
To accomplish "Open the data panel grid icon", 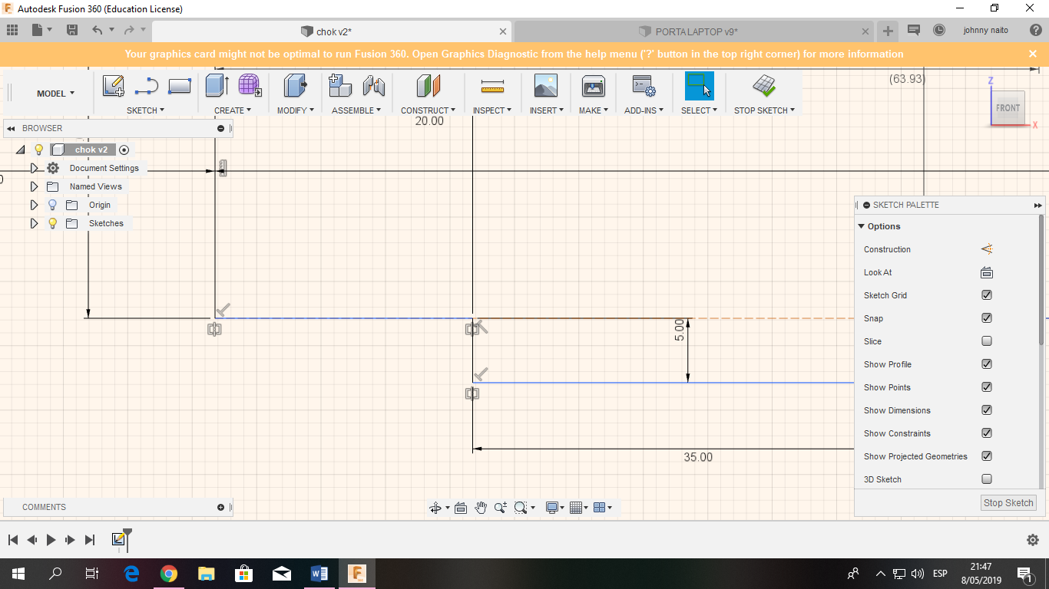I will pyautogui.click(x=12, y=30).
